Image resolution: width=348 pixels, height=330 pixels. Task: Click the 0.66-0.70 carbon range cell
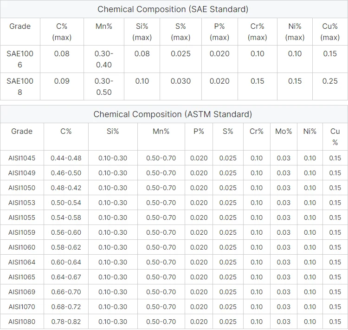(x=66, y=292)
